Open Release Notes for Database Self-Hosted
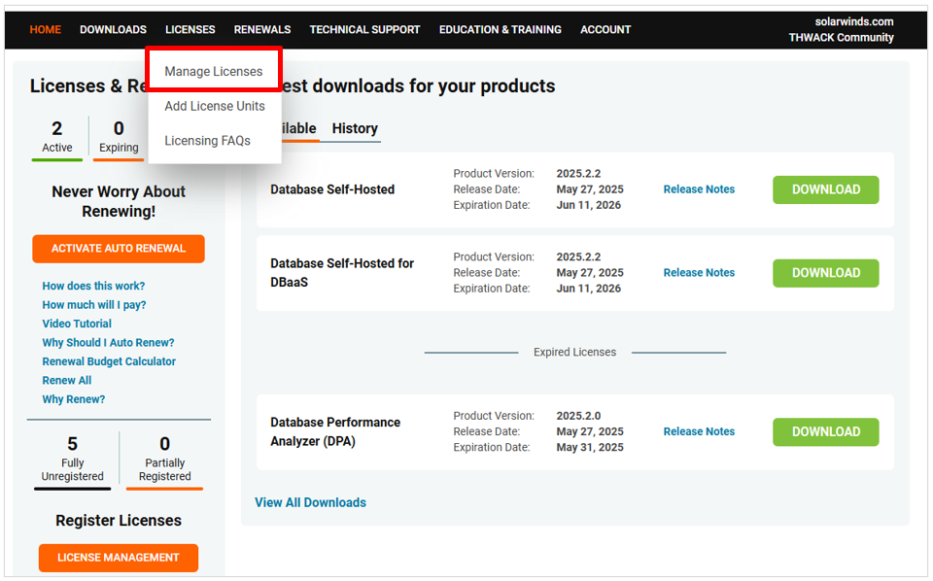This screenshot has height=581, width=933. [699, 189]
